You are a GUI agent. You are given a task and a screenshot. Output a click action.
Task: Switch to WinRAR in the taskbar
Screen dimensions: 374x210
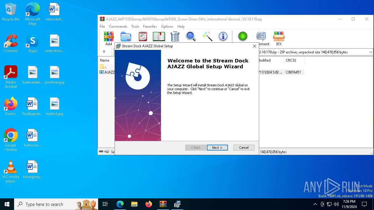tap(163, 204)
